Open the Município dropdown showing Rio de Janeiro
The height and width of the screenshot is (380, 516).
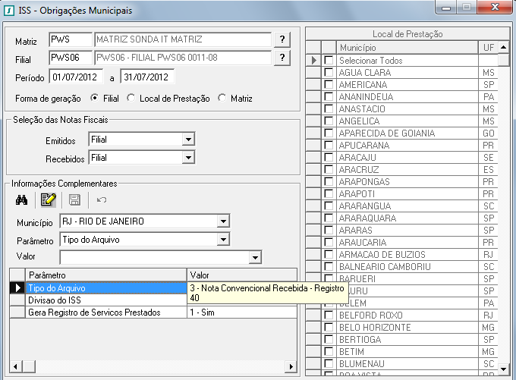click(x=222, y=221)
